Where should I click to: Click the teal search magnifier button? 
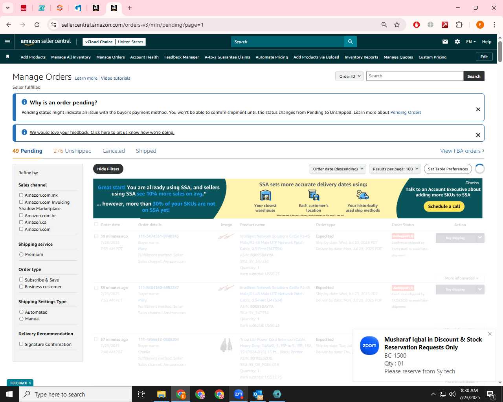[350, 42]
